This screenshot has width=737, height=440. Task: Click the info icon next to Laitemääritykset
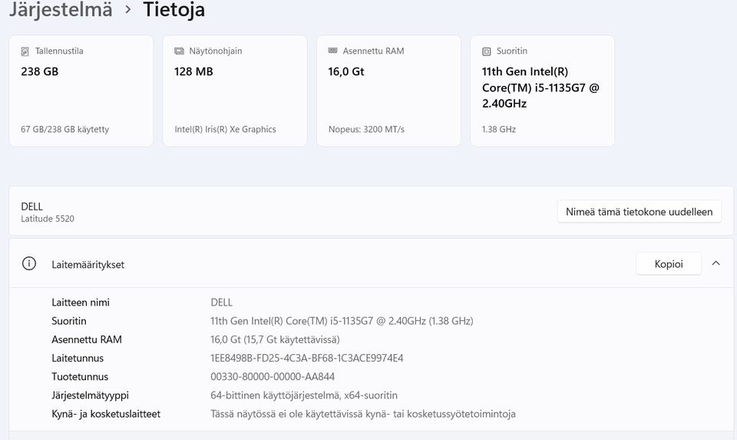29,264
